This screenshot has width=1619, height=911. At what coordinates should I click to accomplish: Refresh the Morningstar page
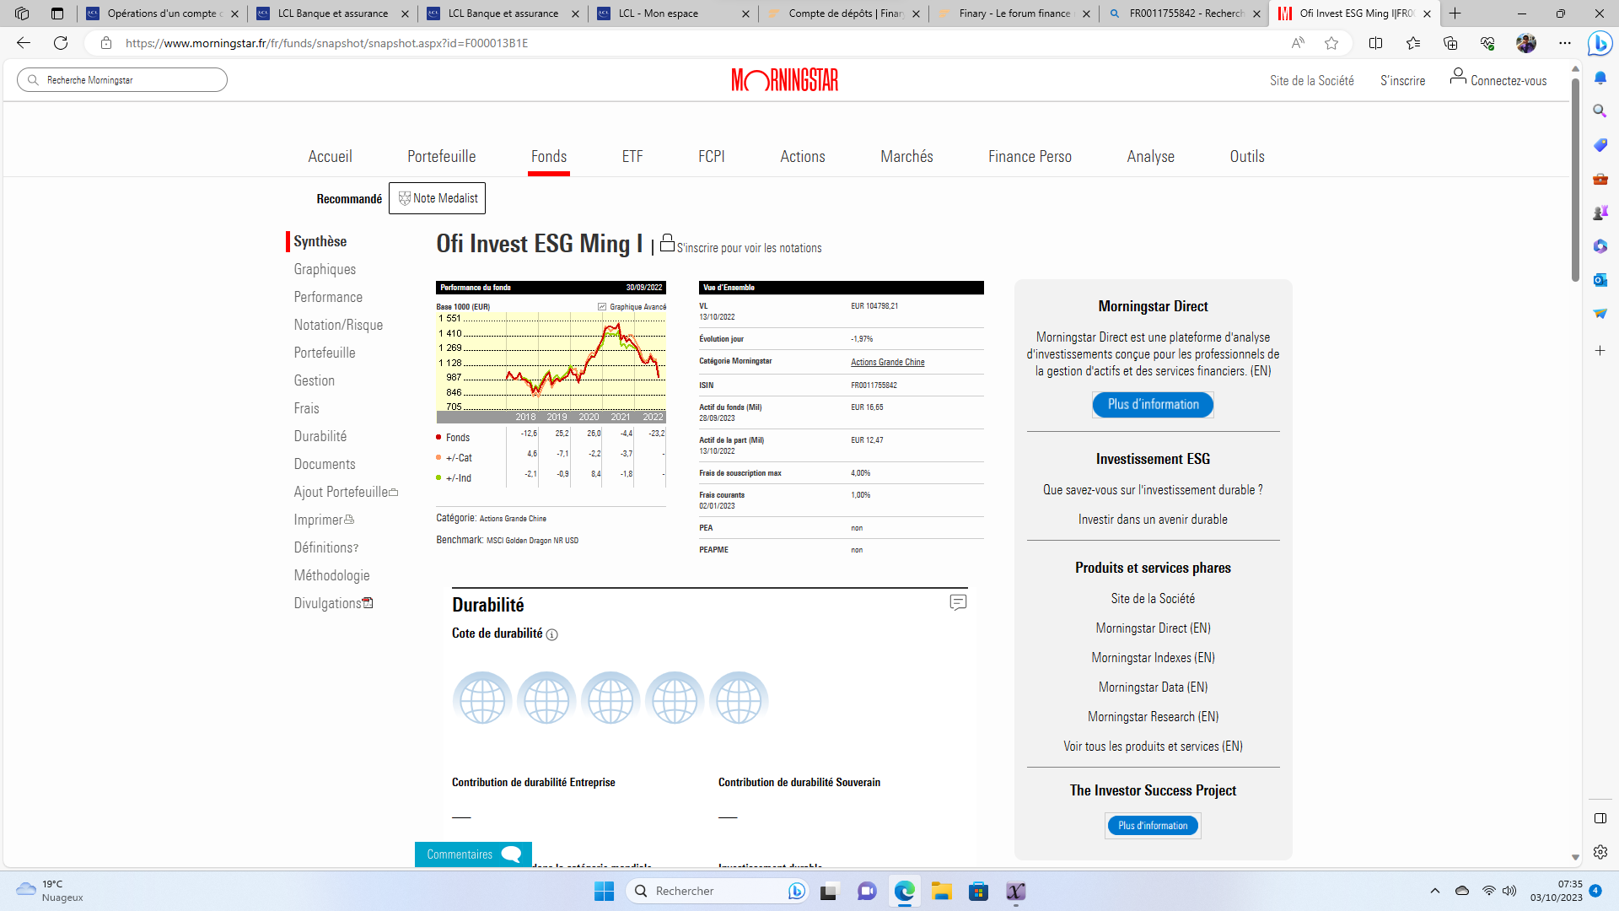[61, 43]
